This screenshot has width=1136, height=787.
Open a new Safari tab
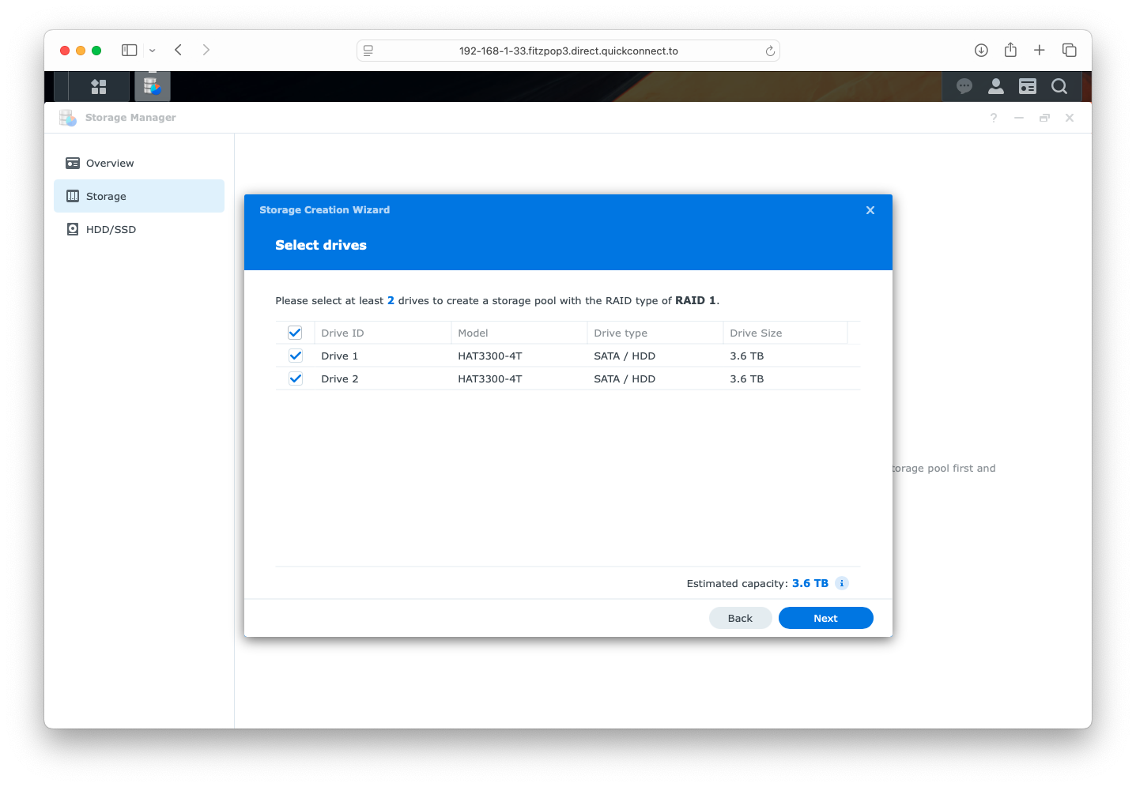[x=1040, y=50]
